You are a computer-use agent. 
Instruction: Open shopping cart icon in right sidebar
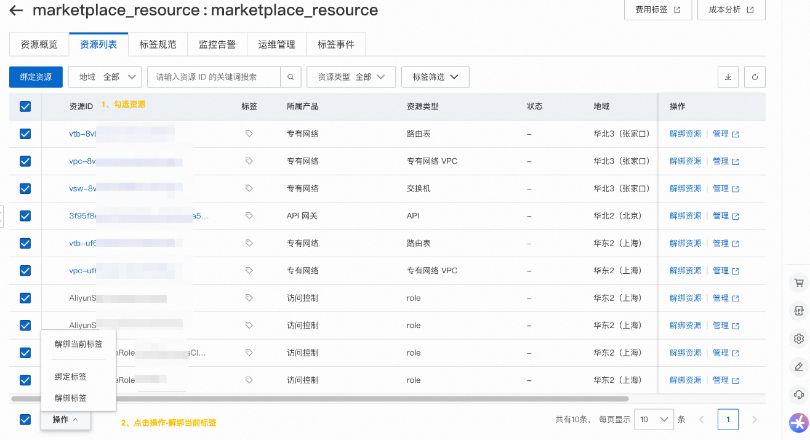799,283
